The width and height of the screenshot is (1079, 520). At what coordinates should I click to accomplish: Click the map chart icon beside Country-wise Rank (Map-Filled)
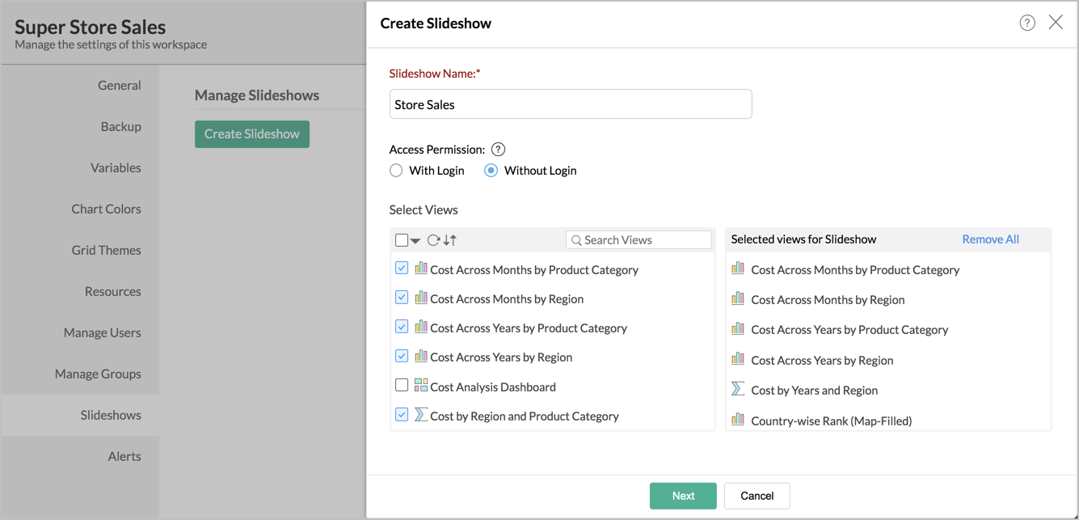737,420
